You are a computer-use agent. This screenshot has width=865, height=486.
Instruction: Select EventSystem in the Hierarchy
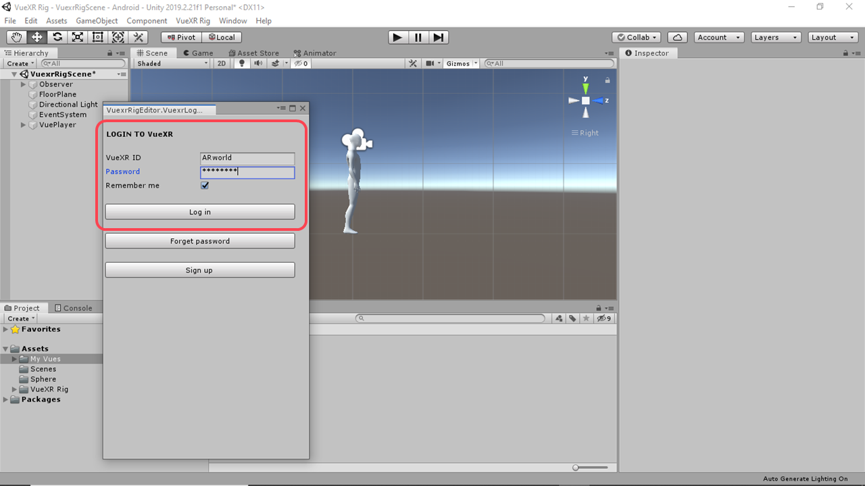tap(63, 115)
